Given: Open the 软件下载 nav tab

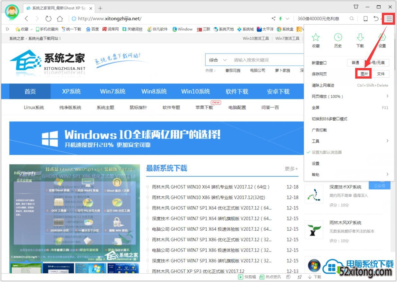Looking at the screenshot, I should point(237,91).
